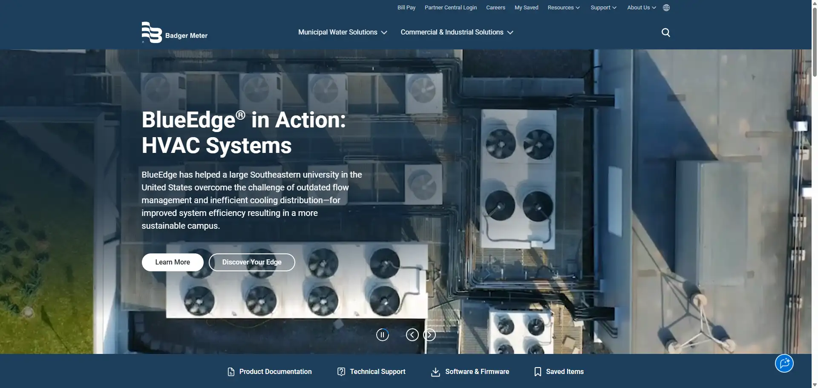Screen dimensions: 818x388
Task: Click the scrollbar down arrow
Action: (815, 385)
